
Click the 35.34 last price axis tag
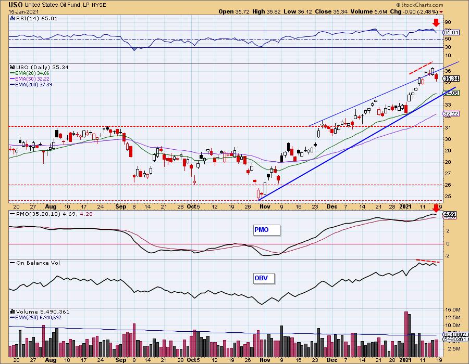click(x=451, y=79)
